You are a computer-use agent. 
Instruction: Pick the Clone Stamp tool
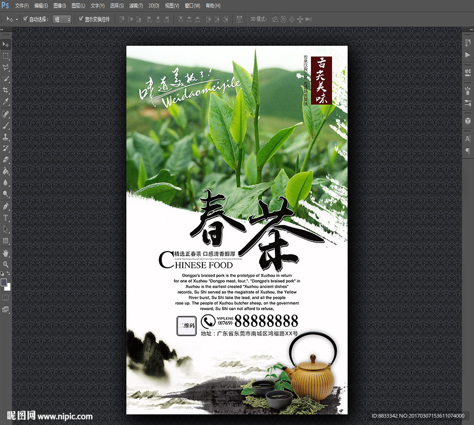coord(6,137)
